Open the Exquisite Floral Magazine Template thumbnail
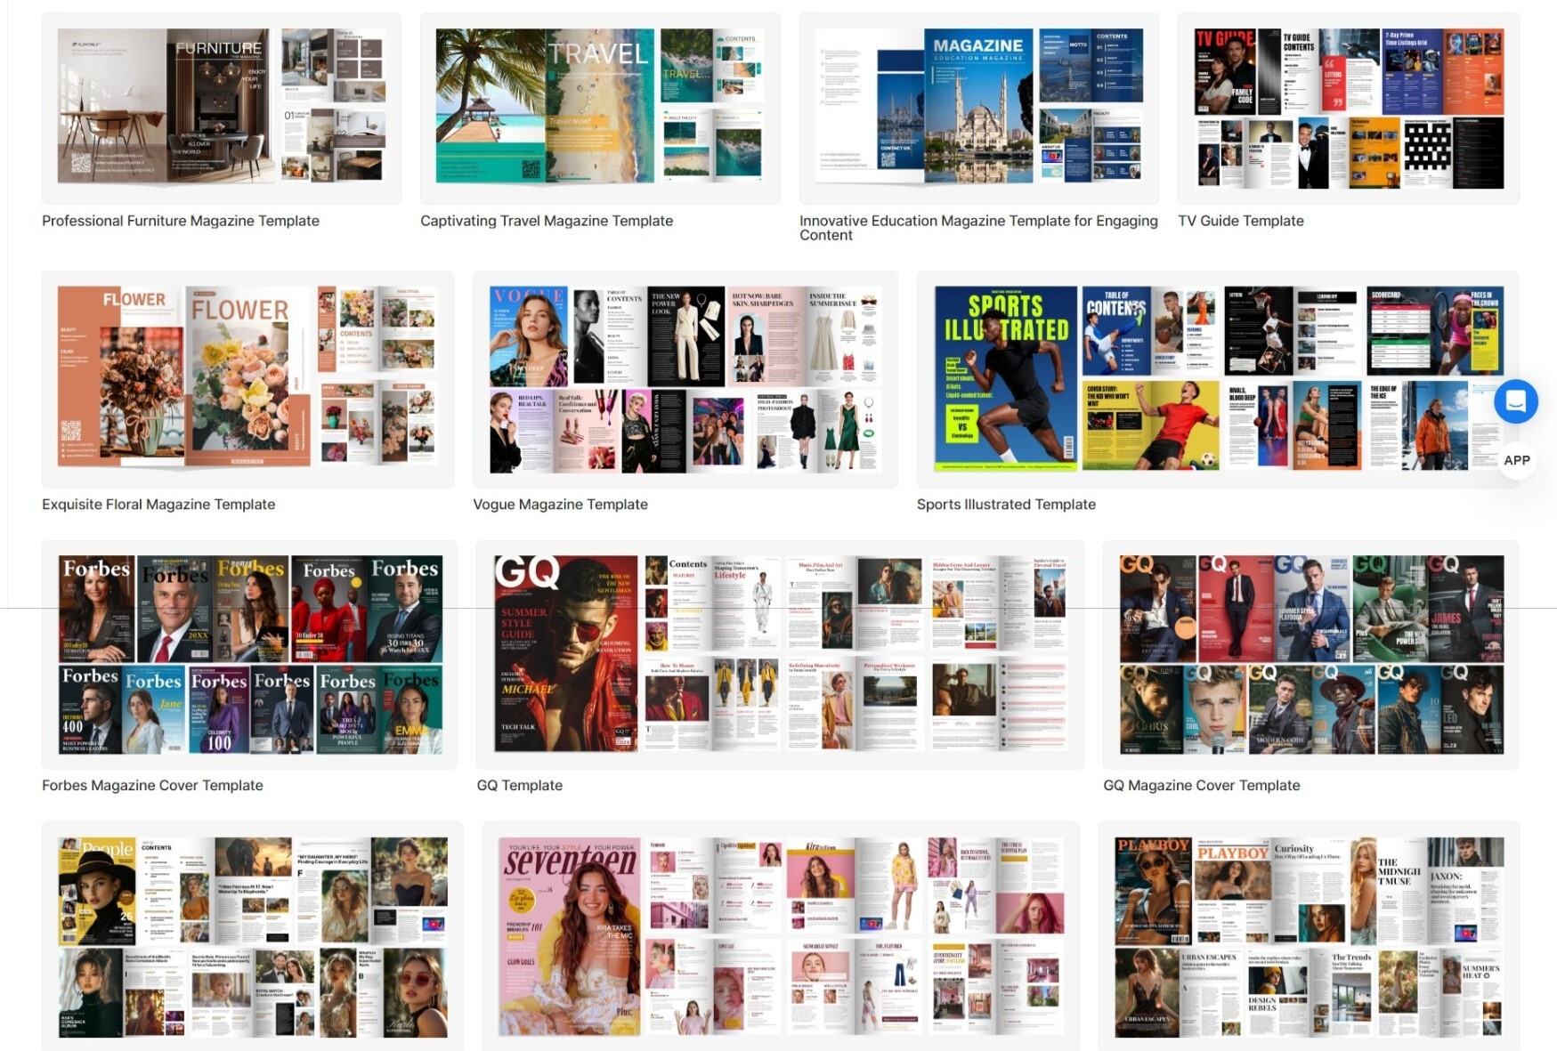 [247, 380]
